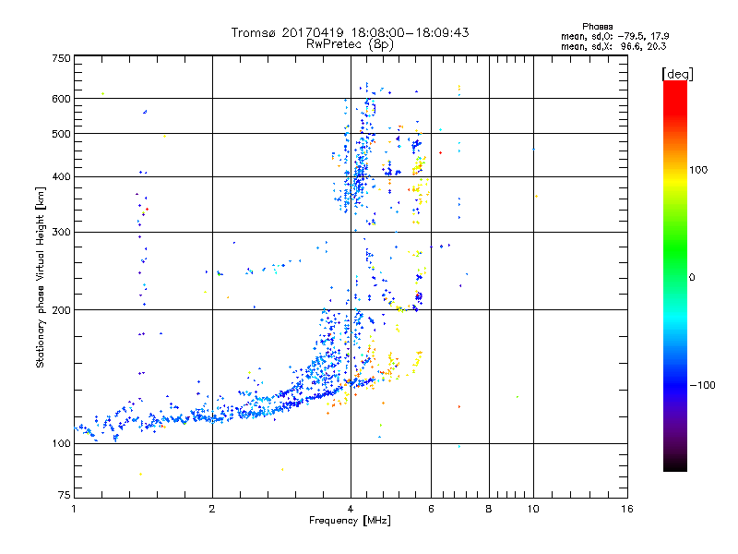Image resolution: width=738 pixels, height=554 pixels.
Task: Click the plot title 'Tromsø 20170419 18:08:00-18:09:43'
Action: [350, 32]
